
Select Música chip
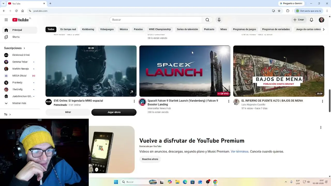pos(124,29)
